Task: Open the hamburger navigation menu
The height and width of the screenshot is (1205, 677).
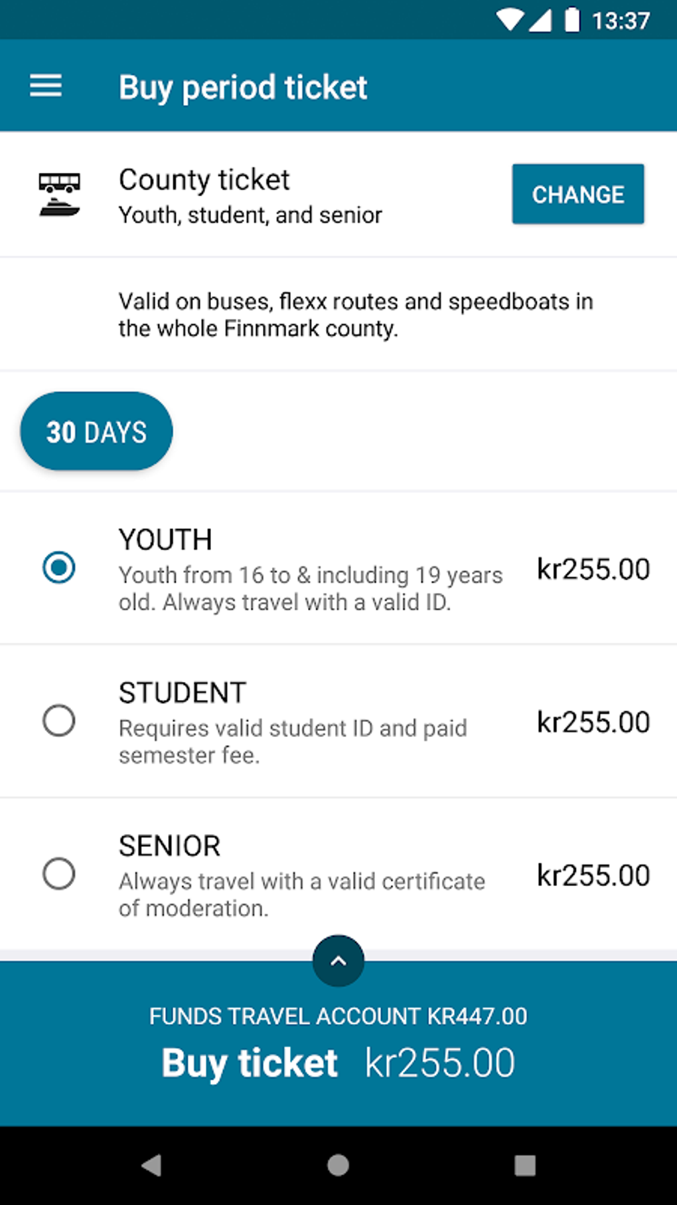Action: coord(46,86)
